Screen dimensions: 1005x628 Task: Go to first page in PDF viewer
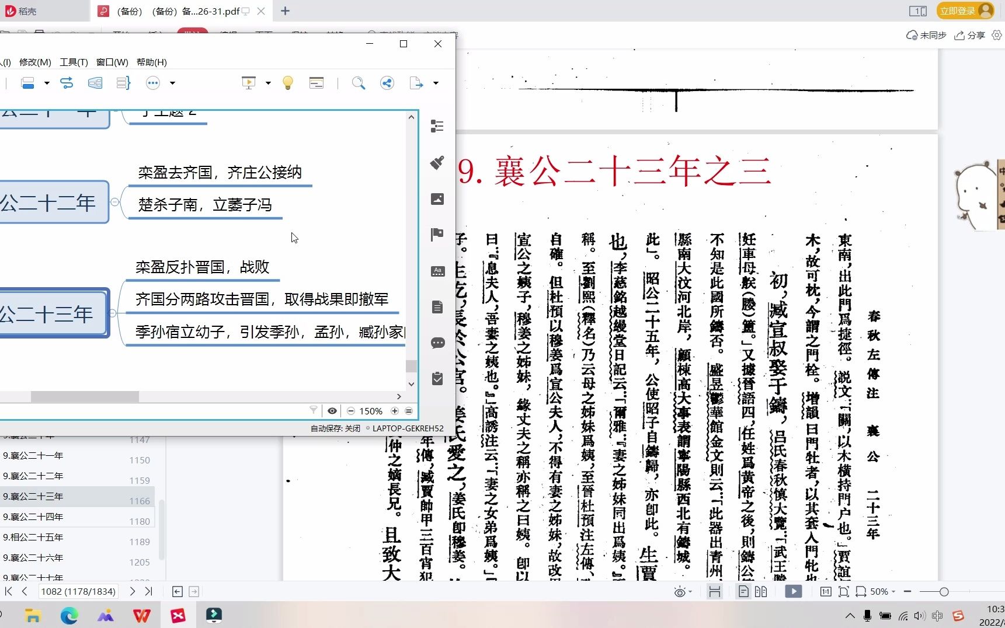[x=8, y=591]
